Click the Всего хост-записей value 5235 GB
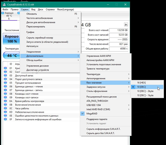Image resolution: width=166 pixels, height=145 pixels. (x=119, y=35)
